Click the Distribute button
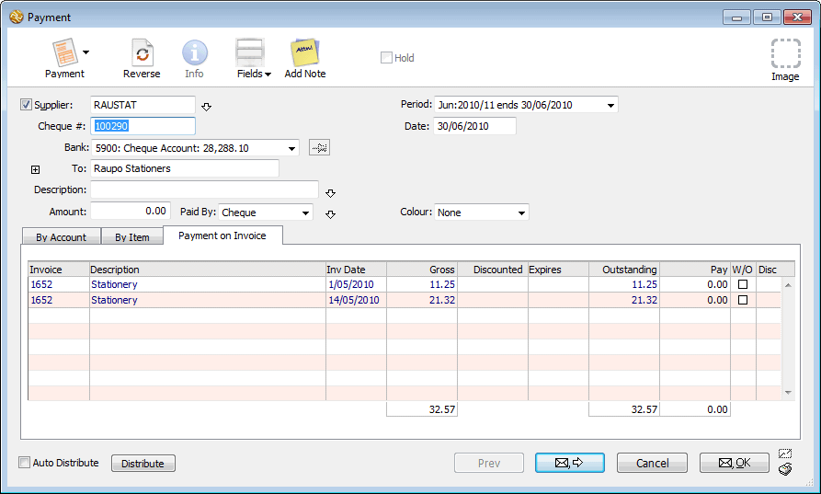The image size is (821, 494). click(x=143, y=464)
